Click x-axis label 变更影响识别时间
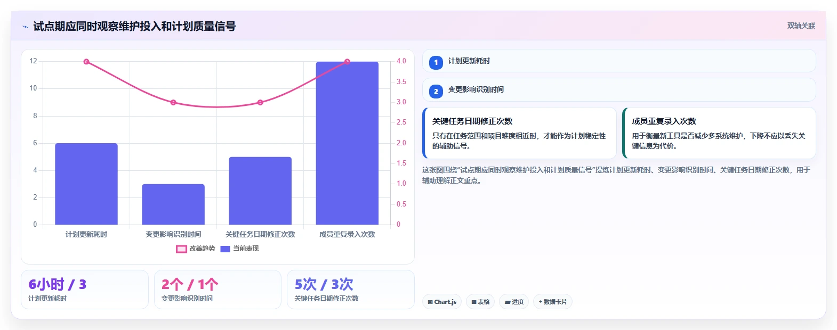The image size is (837, 330). coord(173,234)
